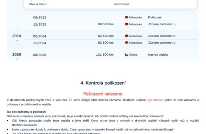Click the red Poškození nalezeno heading
The height and width of the screenshot is (134, 206).
(x=103, y=94)
